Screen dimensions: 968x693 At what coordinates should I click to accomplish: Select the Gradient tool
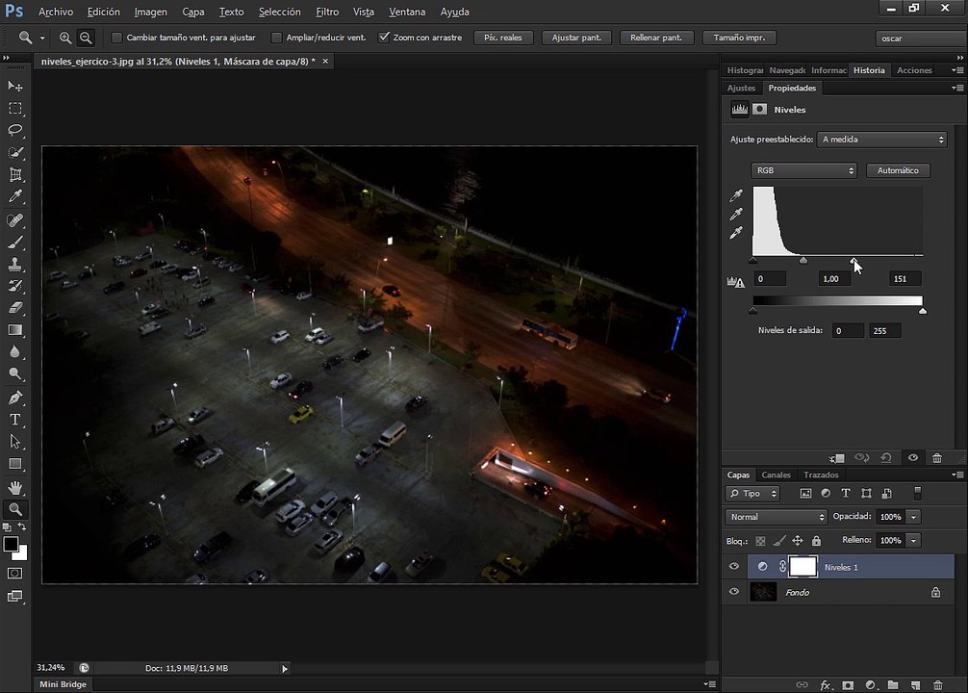coord(14,330)
